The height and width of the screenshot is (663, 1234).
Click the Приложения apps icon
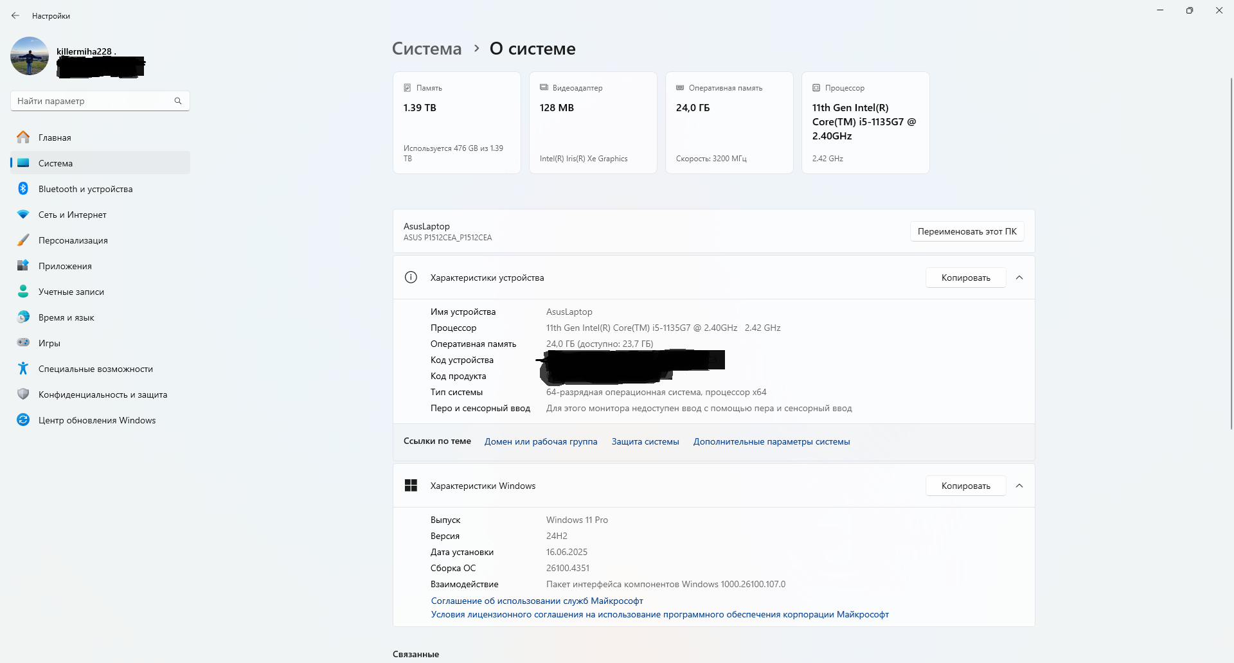pyautogui.click(x=23, y=265)
